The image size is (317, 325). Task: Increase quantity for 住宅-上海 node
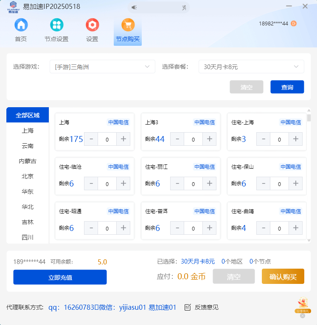tap(296, 139)
